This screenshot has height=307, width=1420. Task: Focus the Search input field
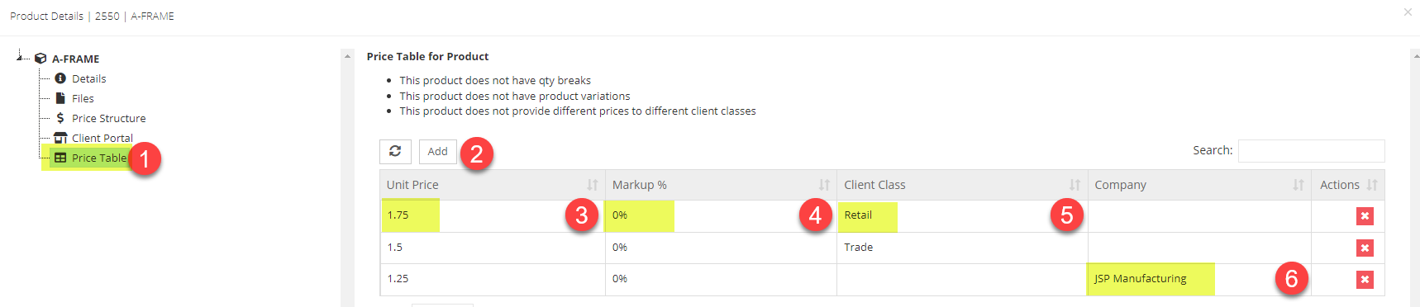(x=1311, y=151)
